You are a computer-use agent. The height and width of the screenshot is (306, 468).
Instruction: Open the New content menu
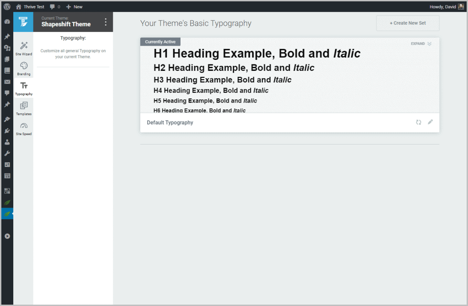[74, 7]
